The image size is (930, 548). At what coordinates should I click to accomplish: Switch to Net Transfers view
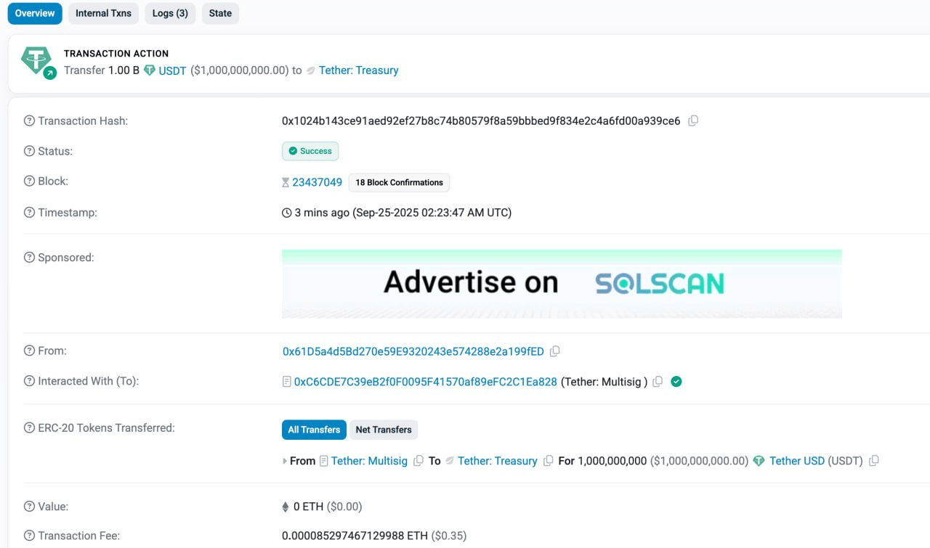(384, 430)
